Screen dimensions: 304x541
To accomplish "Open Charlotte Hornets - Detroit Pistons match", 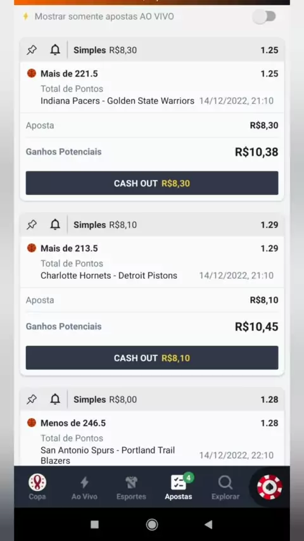I will [x=109, y=276].
